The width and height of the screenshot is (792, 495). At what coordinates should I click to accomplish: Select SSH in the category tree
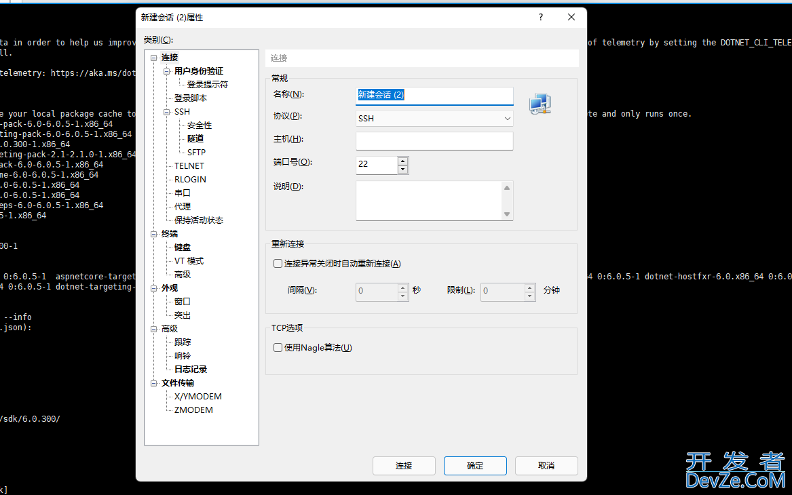183,112
